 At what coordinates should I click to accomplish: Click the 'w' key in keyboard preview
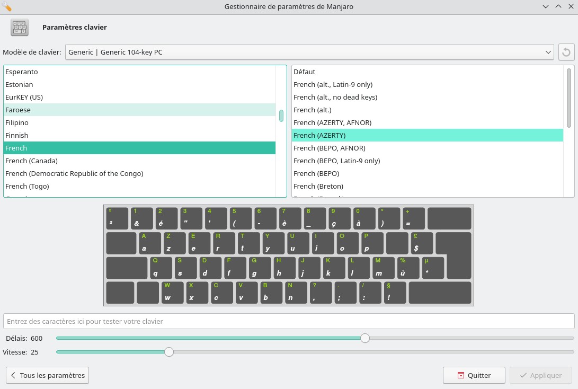click(172, 293)
